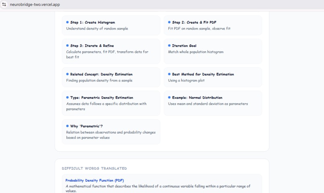Select Type: Parametric Density Estimation heading
Image resolution: width=324 pixels, height=193 pixels.
pyautogui.click(x=102, y=98)
